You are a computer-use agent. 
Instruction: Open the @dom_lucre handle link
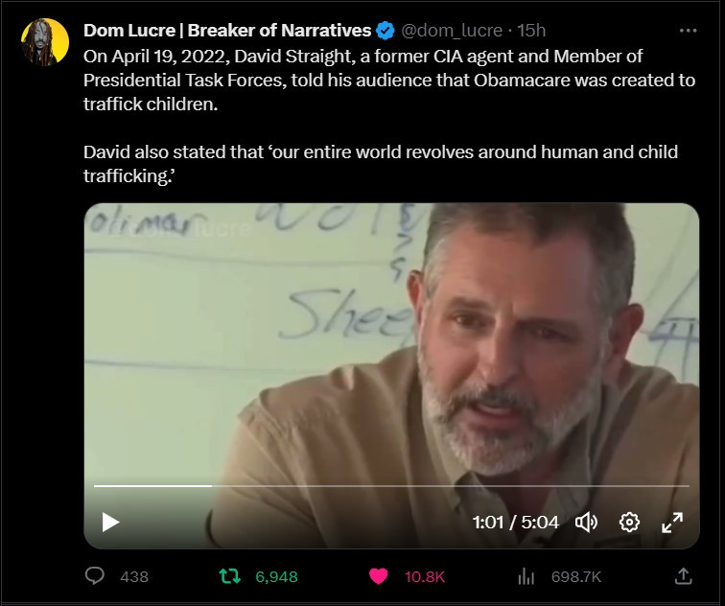pos(451,31)
